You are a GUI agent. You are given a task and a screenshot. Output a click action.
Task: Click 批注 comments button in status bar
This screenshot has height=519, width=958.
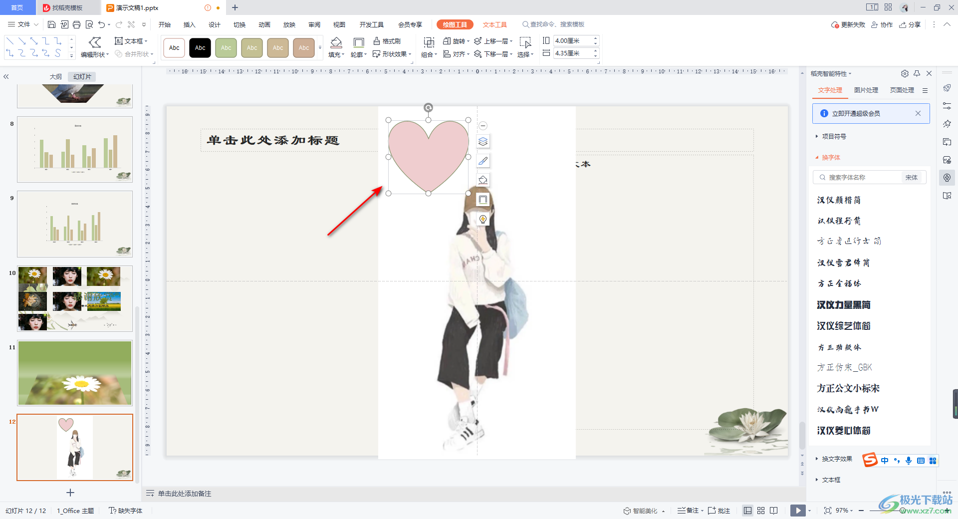point(719,511)
